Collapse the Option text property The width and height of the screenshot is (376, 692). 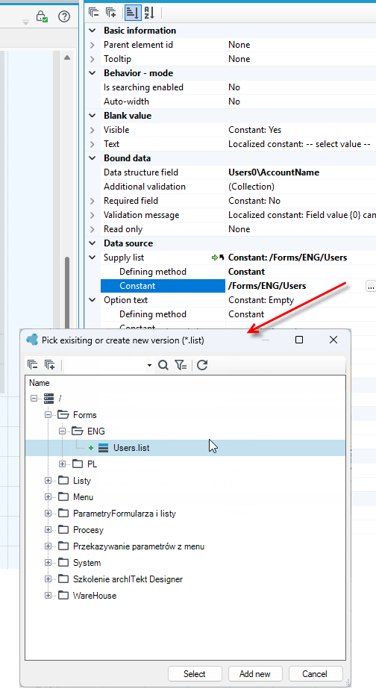(x=92, y=300)
